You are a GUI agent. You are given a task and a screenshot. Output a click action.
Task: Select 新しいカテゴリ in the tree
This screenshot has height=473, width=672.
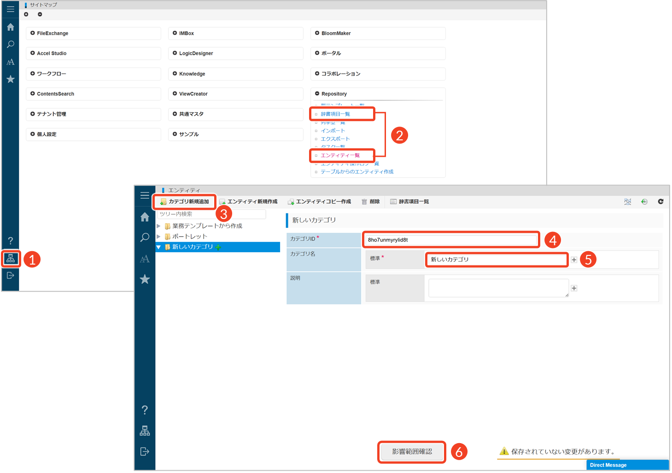click(x=193, y=247)
